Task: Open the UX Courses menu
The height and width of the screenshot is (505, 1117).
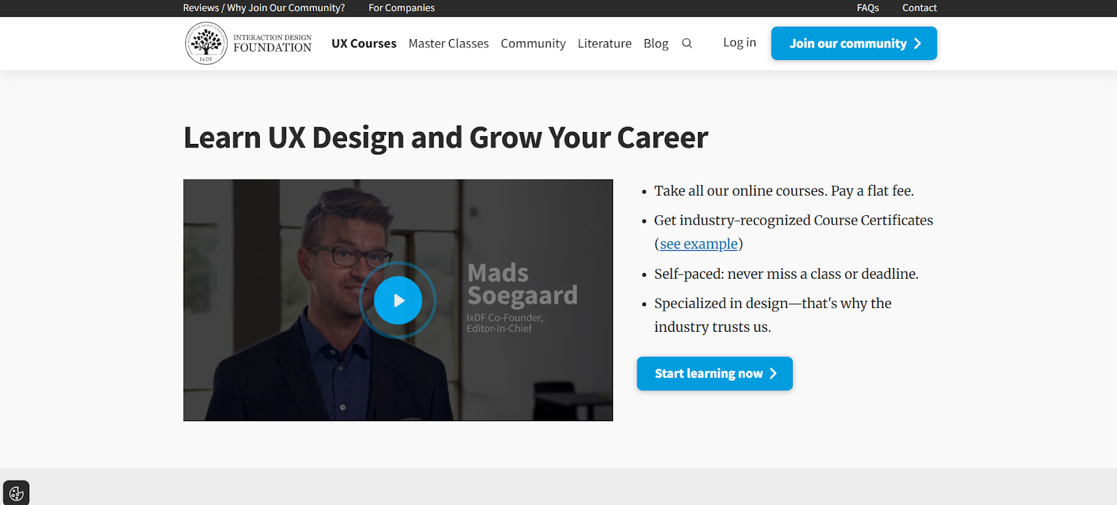Action: (x=364, y=43)
